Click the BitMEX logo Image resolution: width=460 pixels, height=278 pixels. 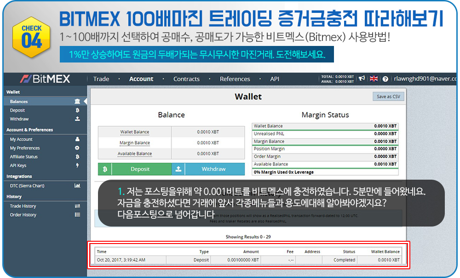click(x=45, y=79)
